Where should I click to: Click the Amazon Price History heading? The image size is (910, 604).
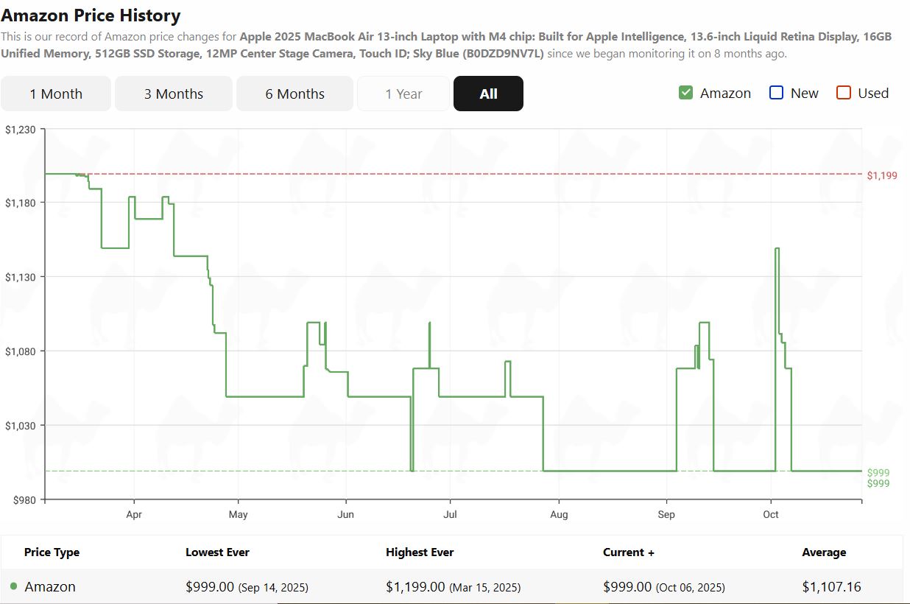tap(91, 15)
